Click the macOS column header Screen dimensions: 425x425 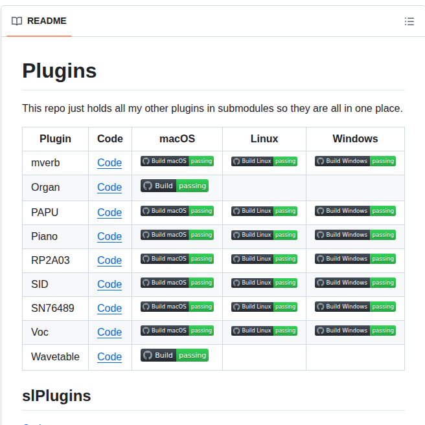coord(178,139)
